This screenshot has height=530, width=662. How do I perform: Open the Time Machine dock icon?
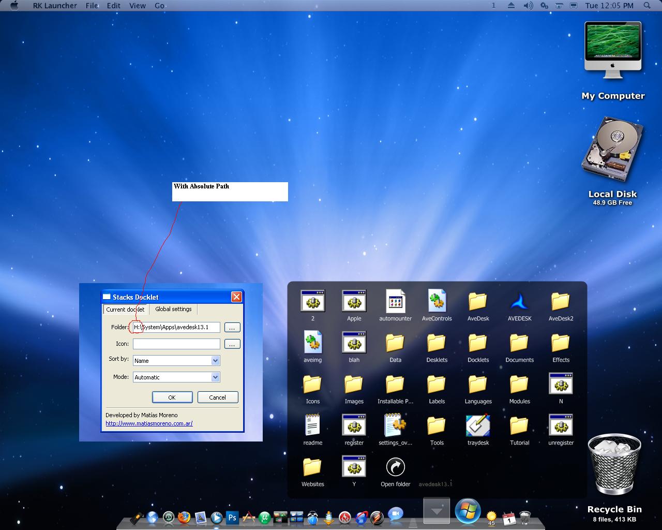(x=168, y=517)
